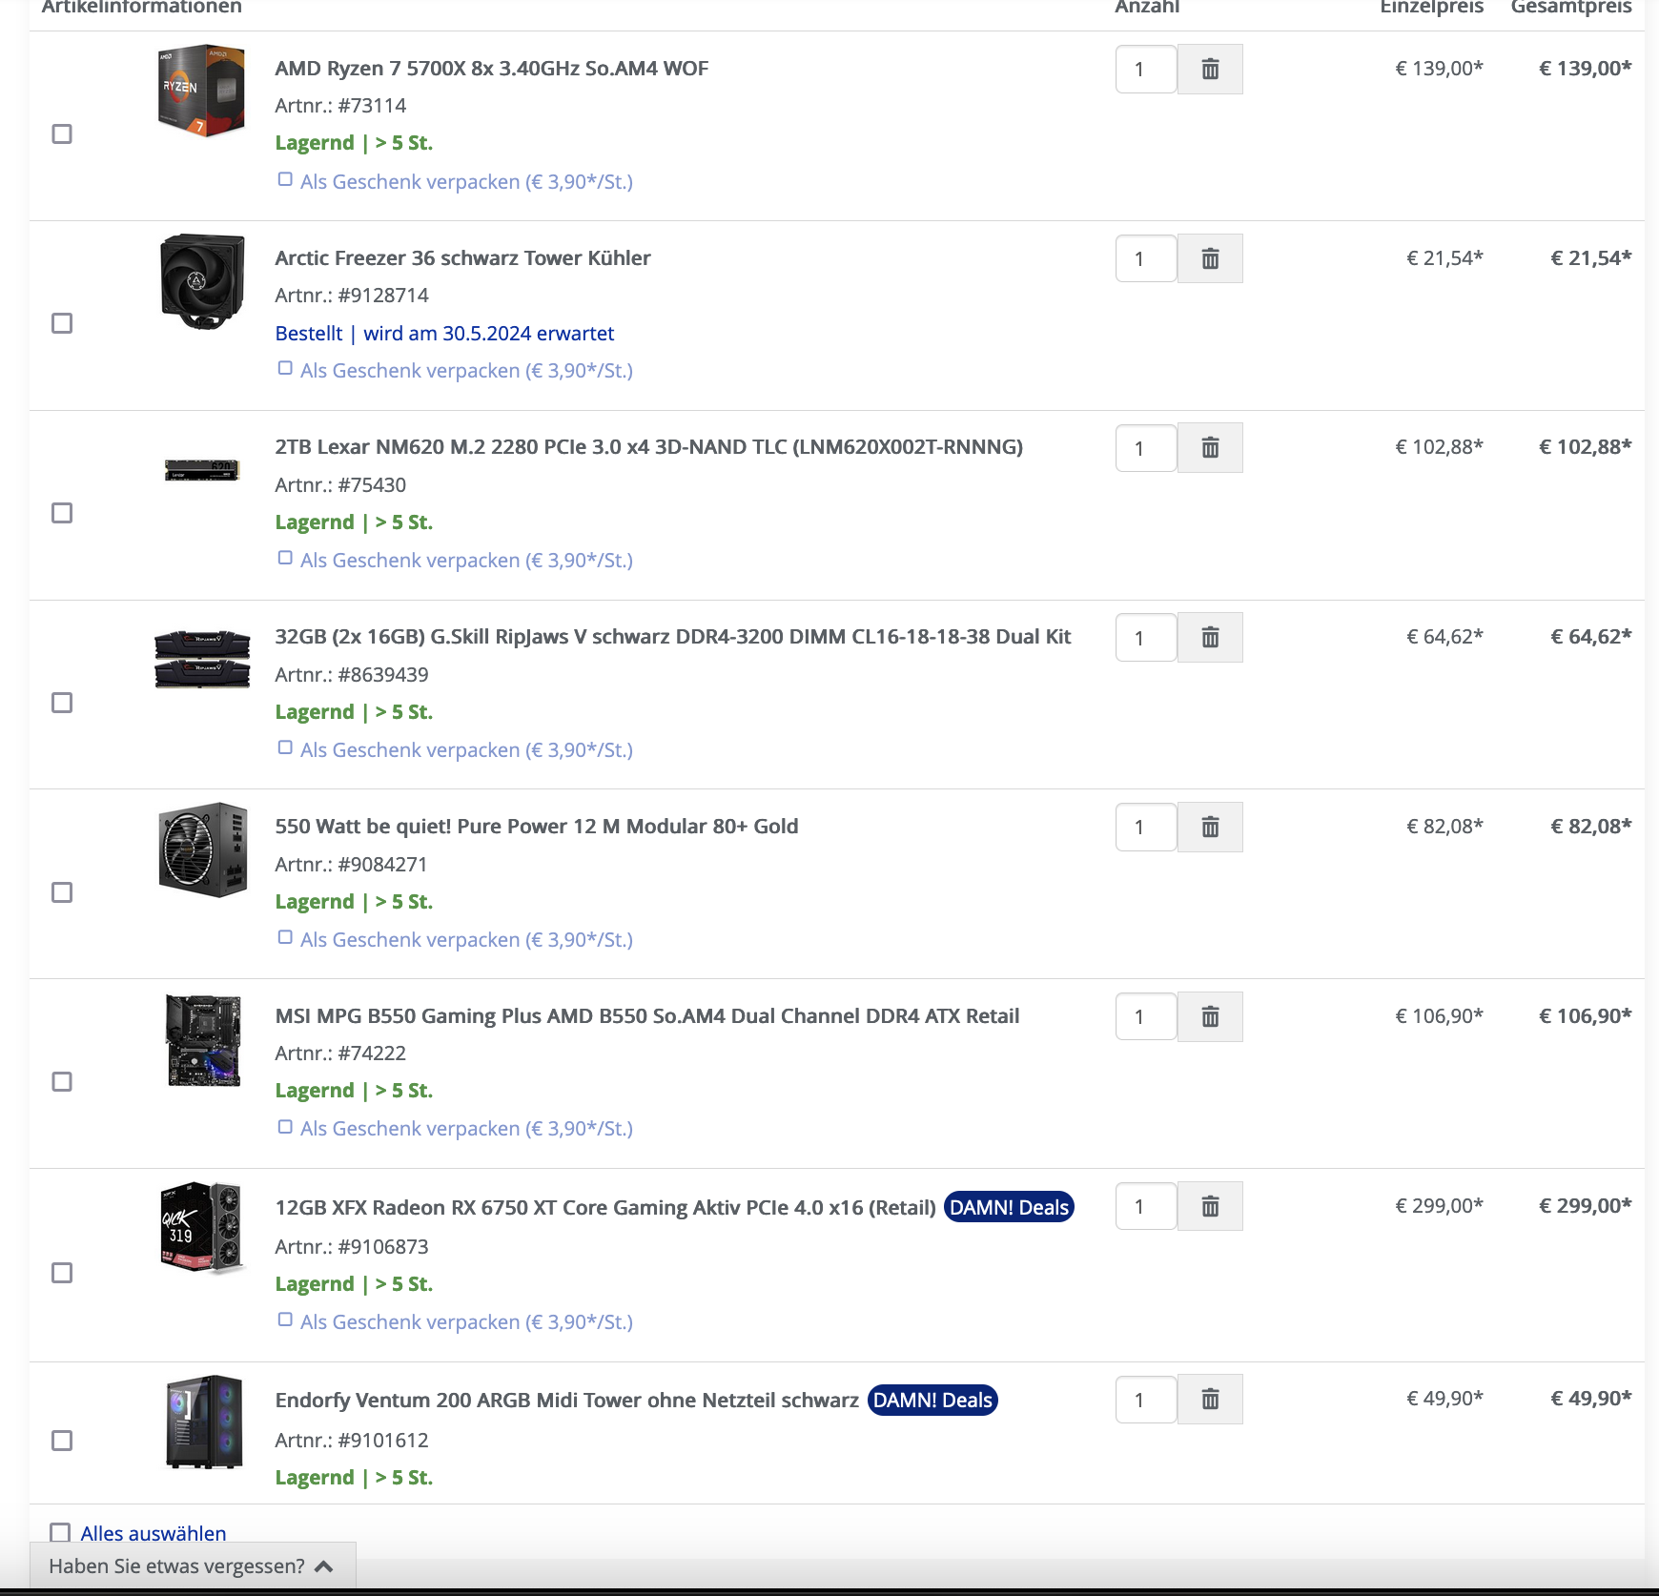This screenshot has height=1596, width=1659.
Task: Open the Arctic Freezer cooler thumbnail
Action: (202, 281)
